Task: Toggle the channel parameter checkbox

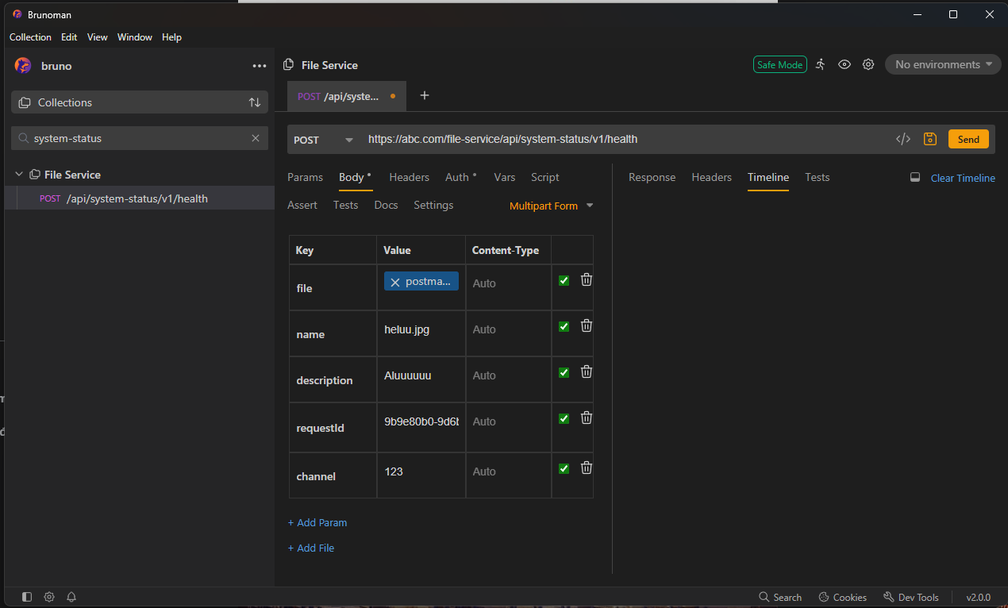Action: pos(564,468)
